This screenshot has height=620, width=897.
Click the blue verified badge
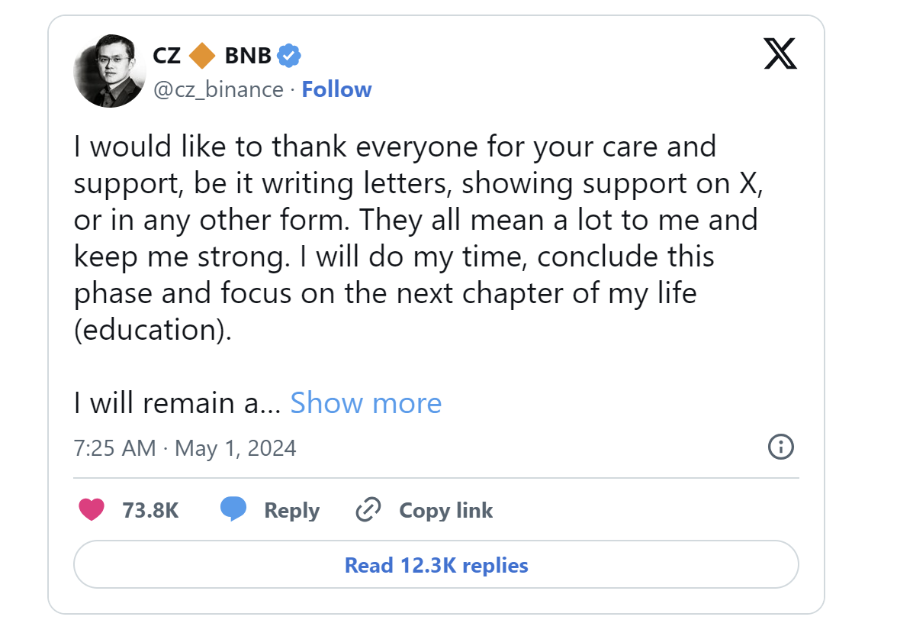[288, 56]
